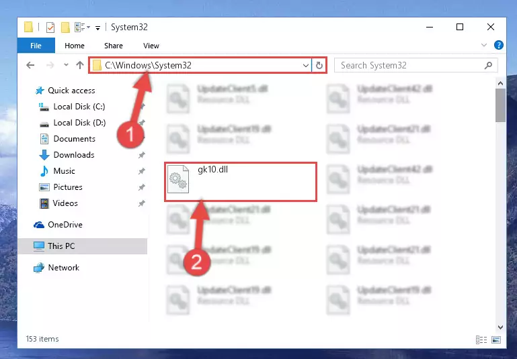Click the scrollbar up arrow
Image resolution: width=517 pixels, height=359 pixels.
[x=500, y=84]
